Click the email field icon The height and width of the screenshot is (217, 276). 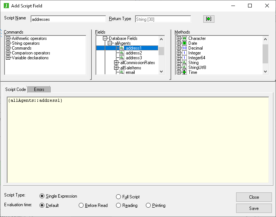122,72
